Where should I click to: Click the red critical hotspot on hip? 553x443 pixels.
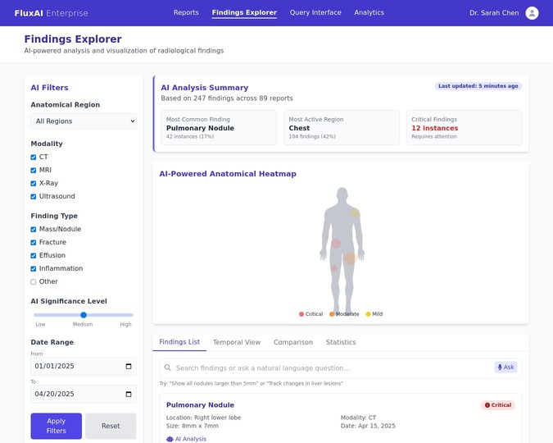tap(336, 244)
